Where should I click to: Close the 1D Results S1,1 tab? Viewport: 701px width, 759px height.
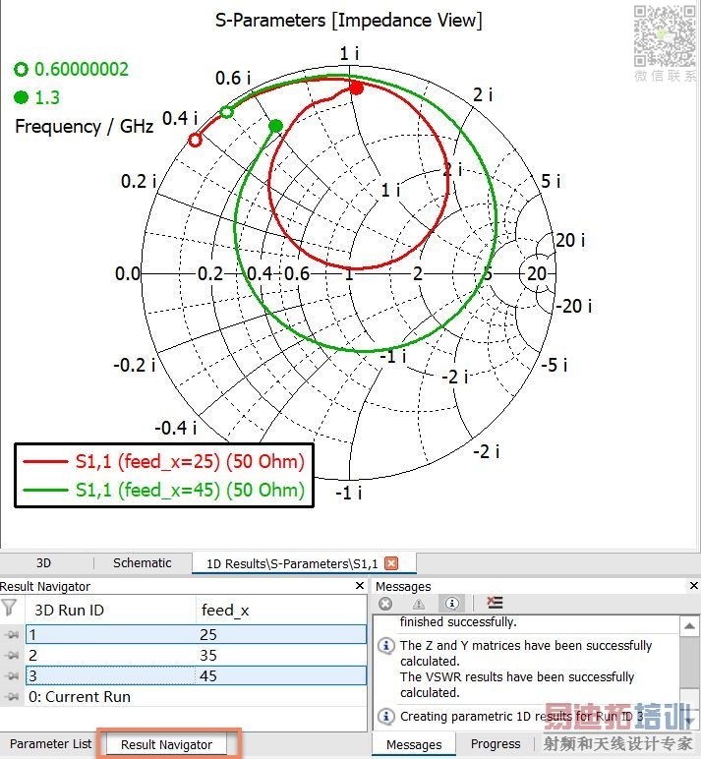[x=391, y=563]
